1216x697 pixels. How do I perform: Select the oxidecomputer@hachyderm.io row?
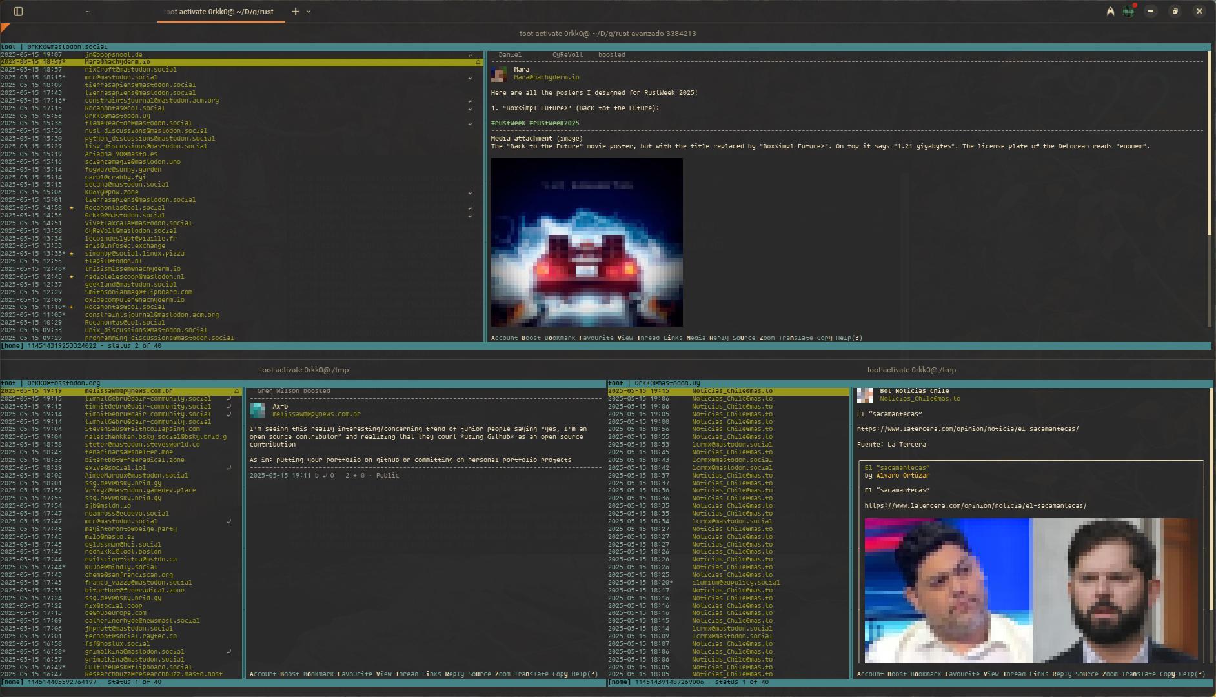coord(241,300)
